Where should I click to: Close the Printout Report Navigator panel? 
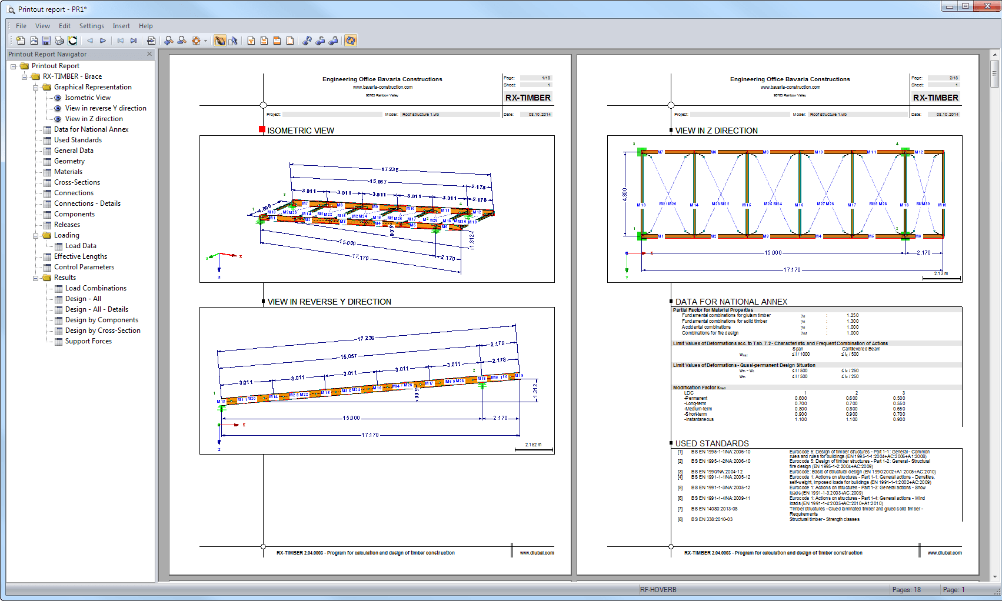click(x=149, y=54)
